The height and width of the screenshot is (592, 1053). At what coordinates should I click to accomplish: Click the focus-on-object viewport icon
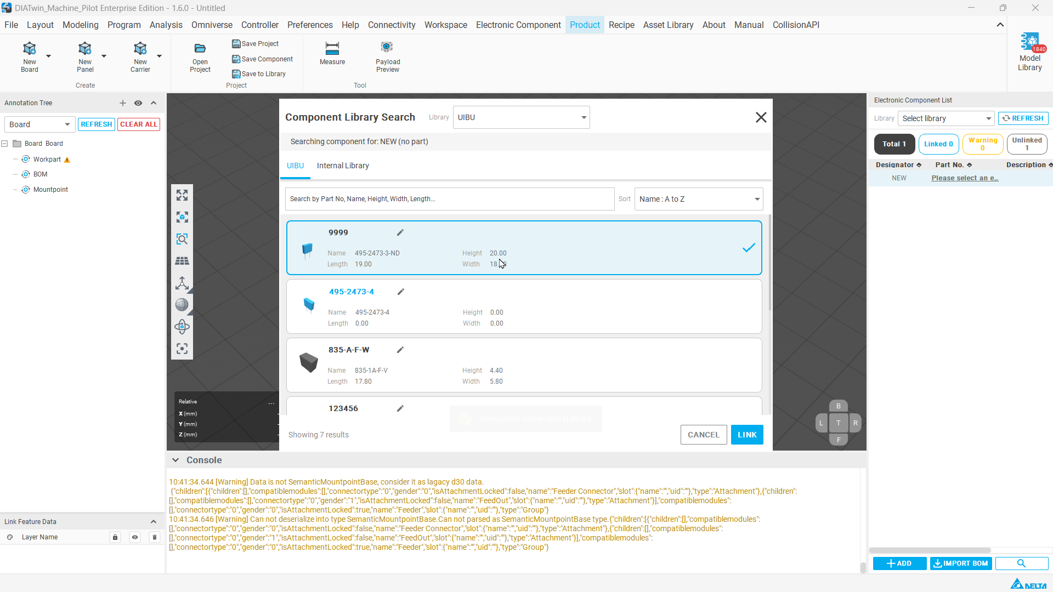(182, 217)
